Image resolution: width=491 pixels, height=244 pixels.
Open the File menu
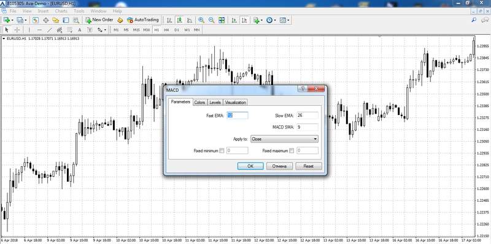pyautogui.click(x=13, y=11)
